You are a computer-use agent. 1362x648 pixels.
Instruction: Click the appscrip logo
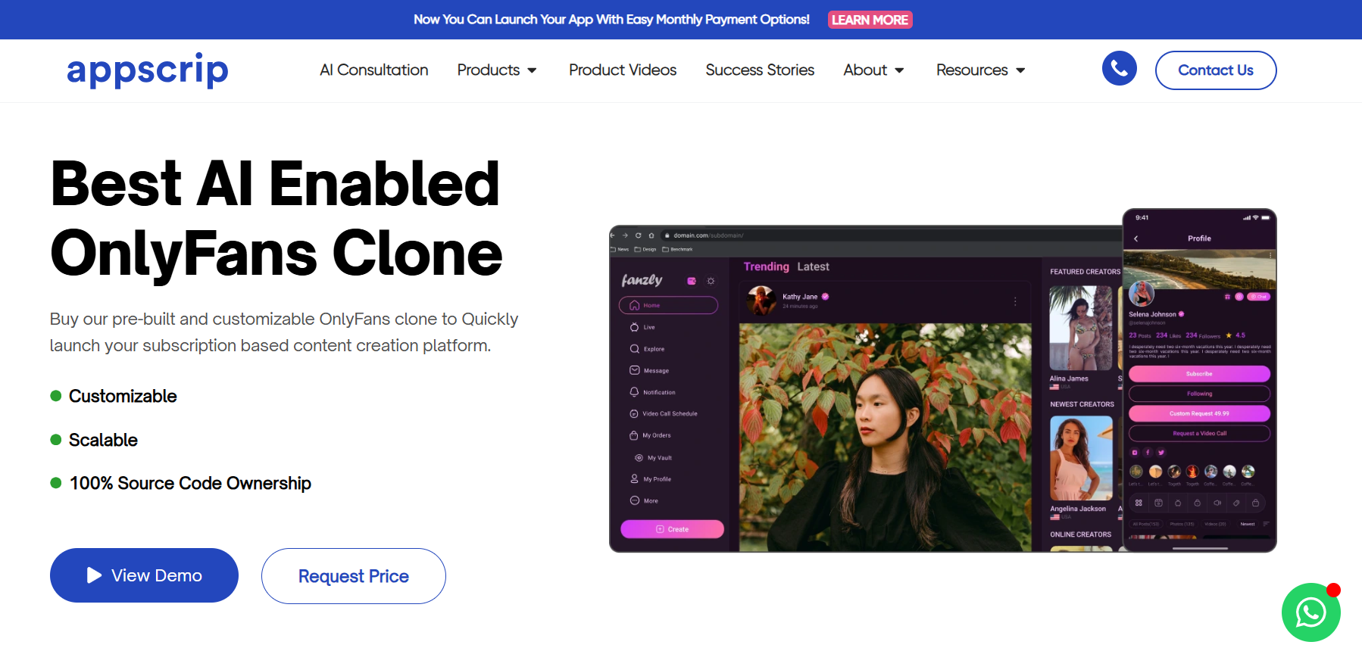point(148,70)
